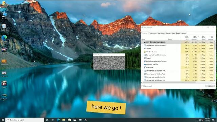Open Task View on the taskbar

[x=53, y=120]
